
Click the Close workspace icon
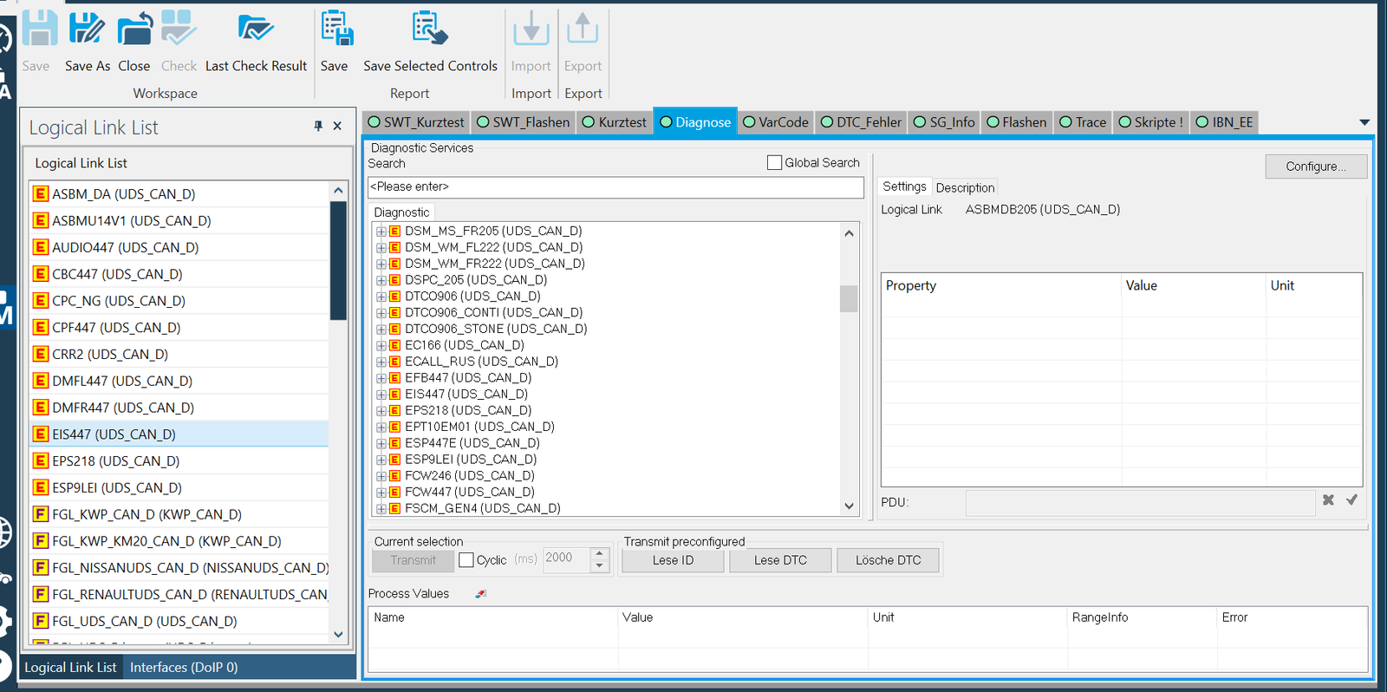[x=134, y=30]
